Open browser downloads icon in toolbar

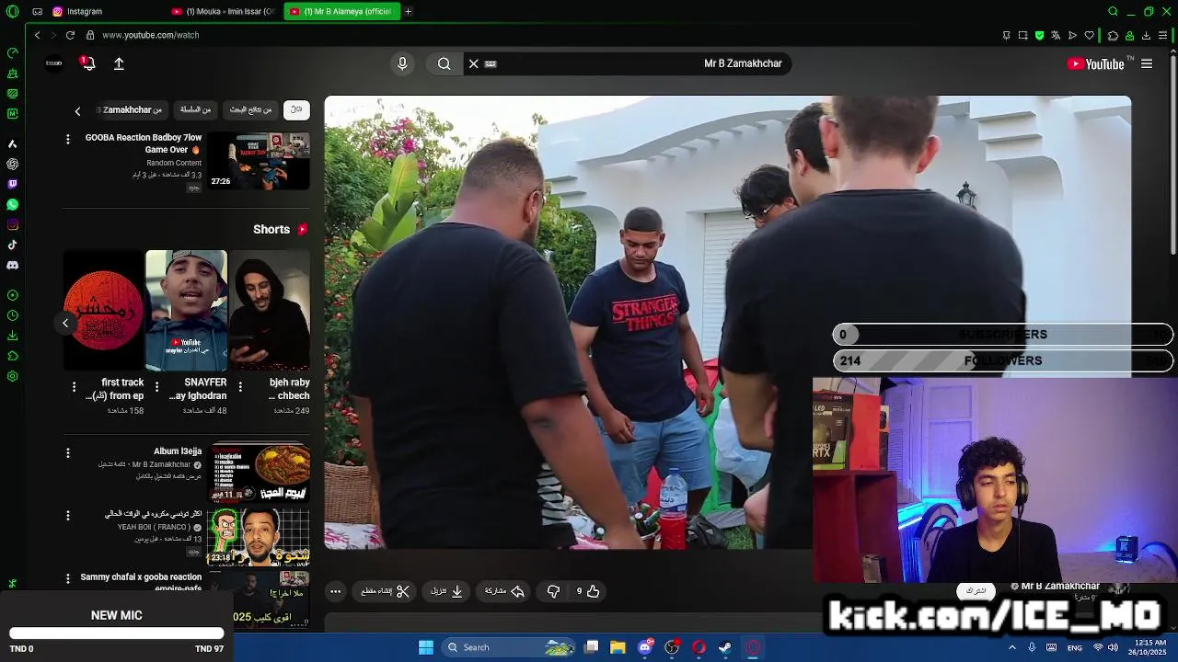pos(1146,35)
